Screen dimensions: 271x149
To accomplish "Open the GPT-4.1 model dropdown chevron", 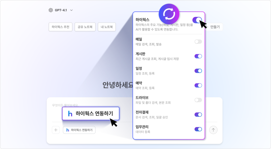I will tap(71, 10).
